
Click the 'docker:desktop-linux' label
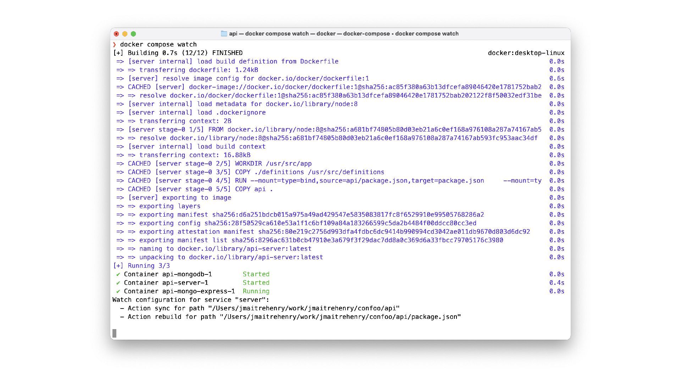click(526, 53)
